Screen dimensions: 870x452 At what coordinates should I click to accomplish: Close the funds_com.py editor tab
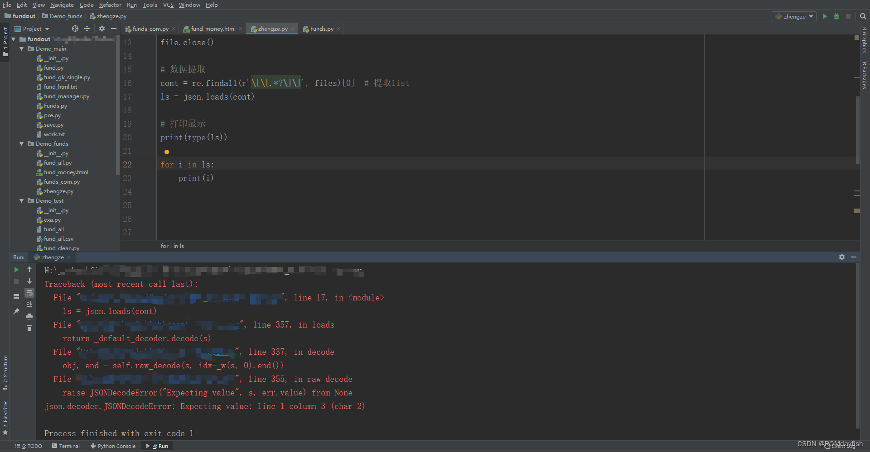click(174, 29)
